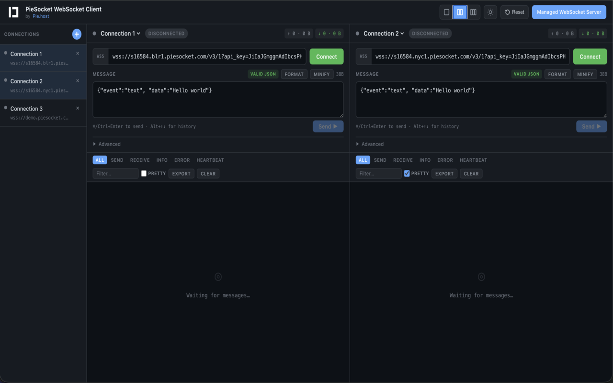This screenshot has height=383, width=613.
Task: Focus the nyc1 WebSocket URL field
Action: pos(470,56)
